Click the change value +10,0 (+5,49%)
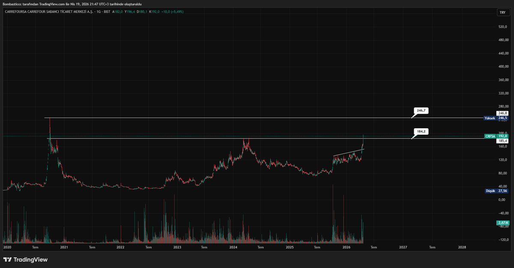The image size is (514, 268). pyautogui.click(x=172, y=12)
